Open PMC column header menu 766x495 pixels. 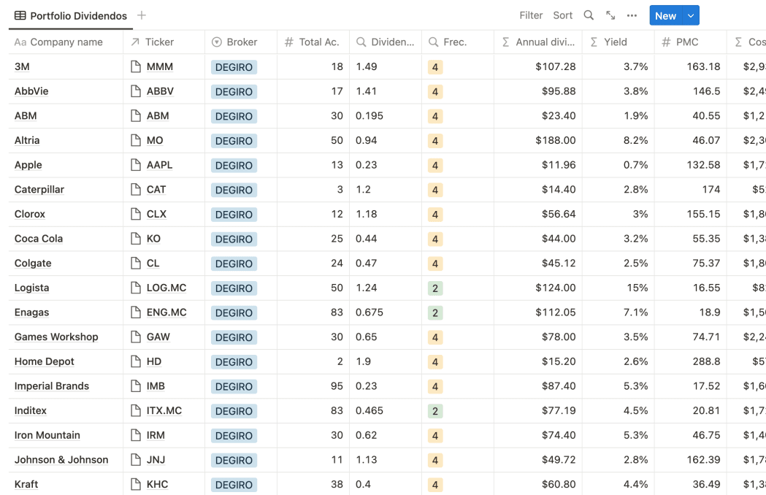690,42
